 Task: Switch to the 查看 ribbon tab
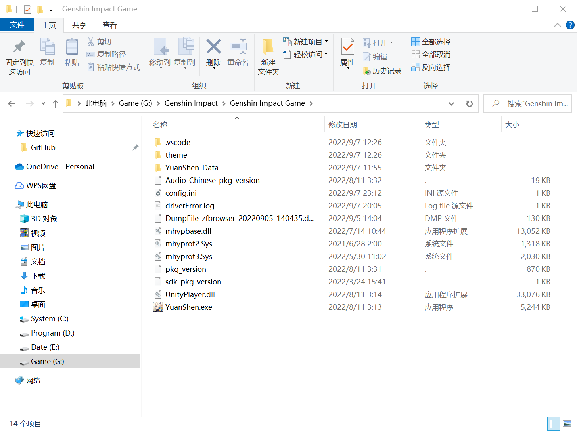(x=110, y=25)
